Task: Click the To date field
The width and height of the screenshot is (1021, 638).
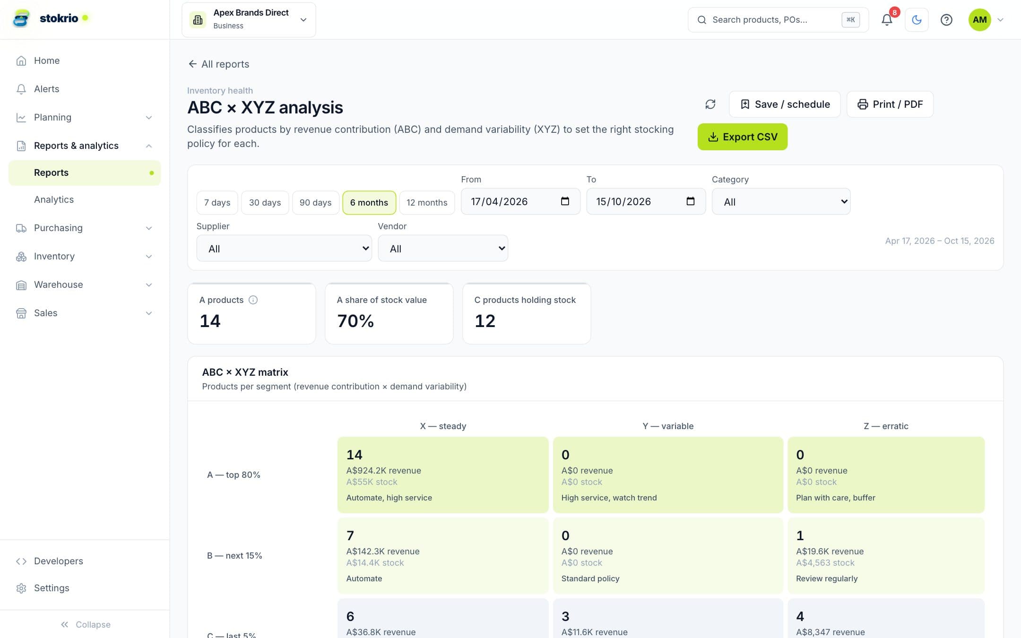Action: click(x=646, y=201)
